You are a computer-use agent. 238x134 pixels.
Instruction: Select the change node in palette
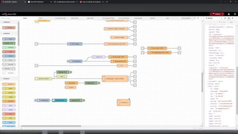[9, 93]
